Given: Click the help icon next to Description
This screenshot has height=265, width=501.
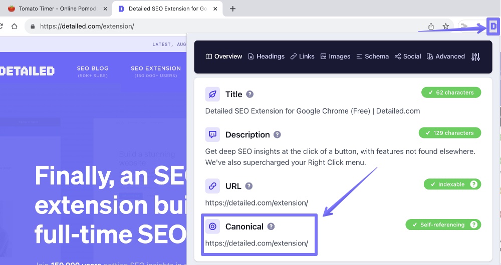Looking at the screenshot, I should 277,134.
